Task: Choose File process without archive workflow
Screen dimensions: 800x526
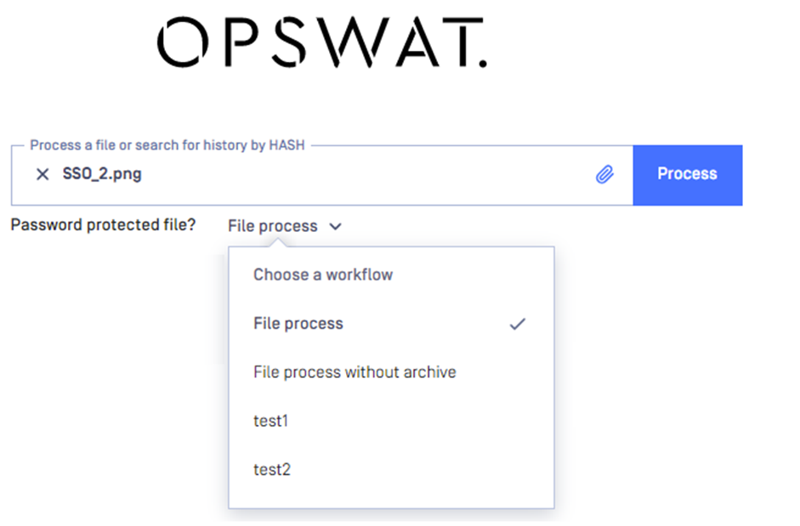Action: 391,372
